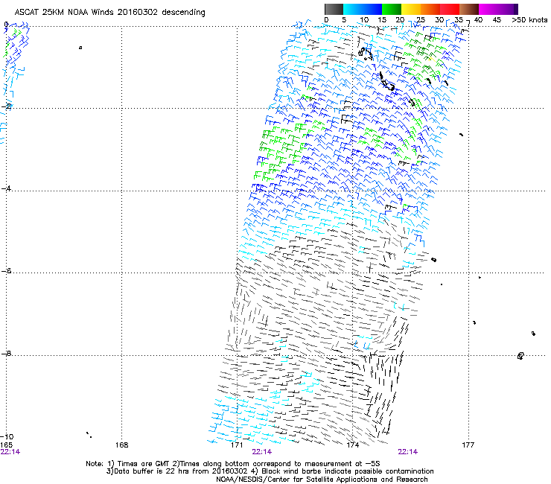The height and width of the screenshot is (484, 551).
Task: Pick the magenta 40-45 knots legend segment
Action: 488,9
